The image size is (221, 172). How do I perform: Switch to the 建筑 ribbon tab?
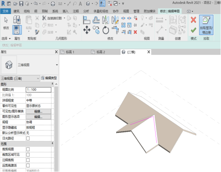tap(16, 11)
